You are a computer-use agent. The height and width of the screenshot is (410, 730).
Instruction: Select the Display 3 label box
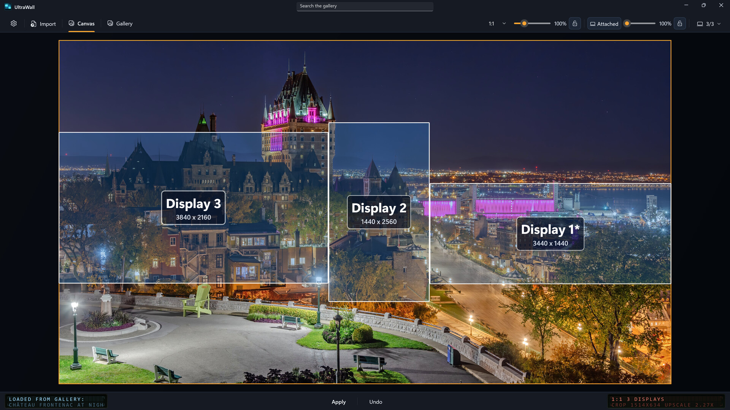[x=193, y=208]
